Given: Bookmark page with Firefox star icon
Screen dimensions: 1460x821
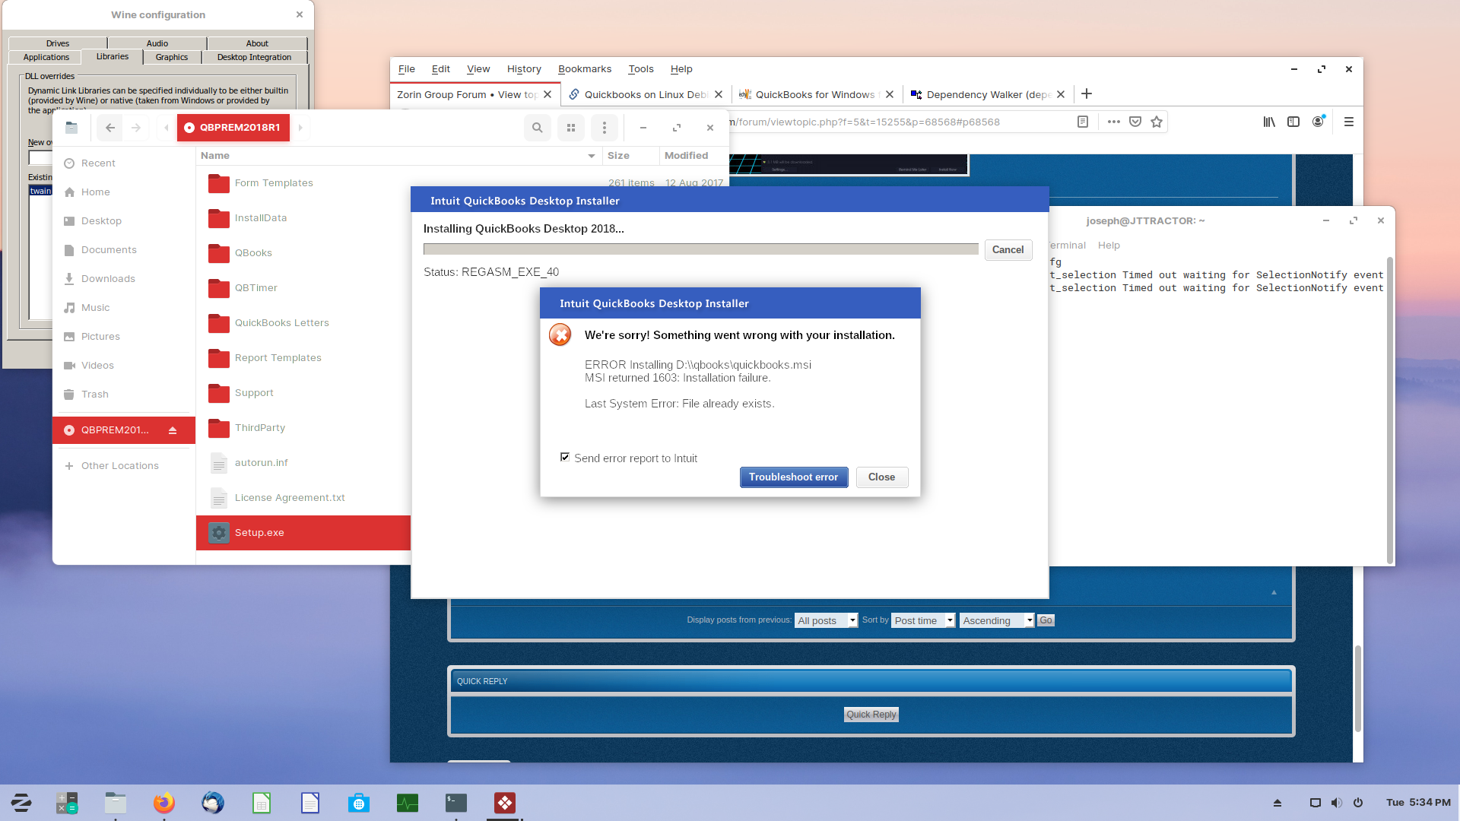Looking at the screenshot, I should (x=1157, y=122).
